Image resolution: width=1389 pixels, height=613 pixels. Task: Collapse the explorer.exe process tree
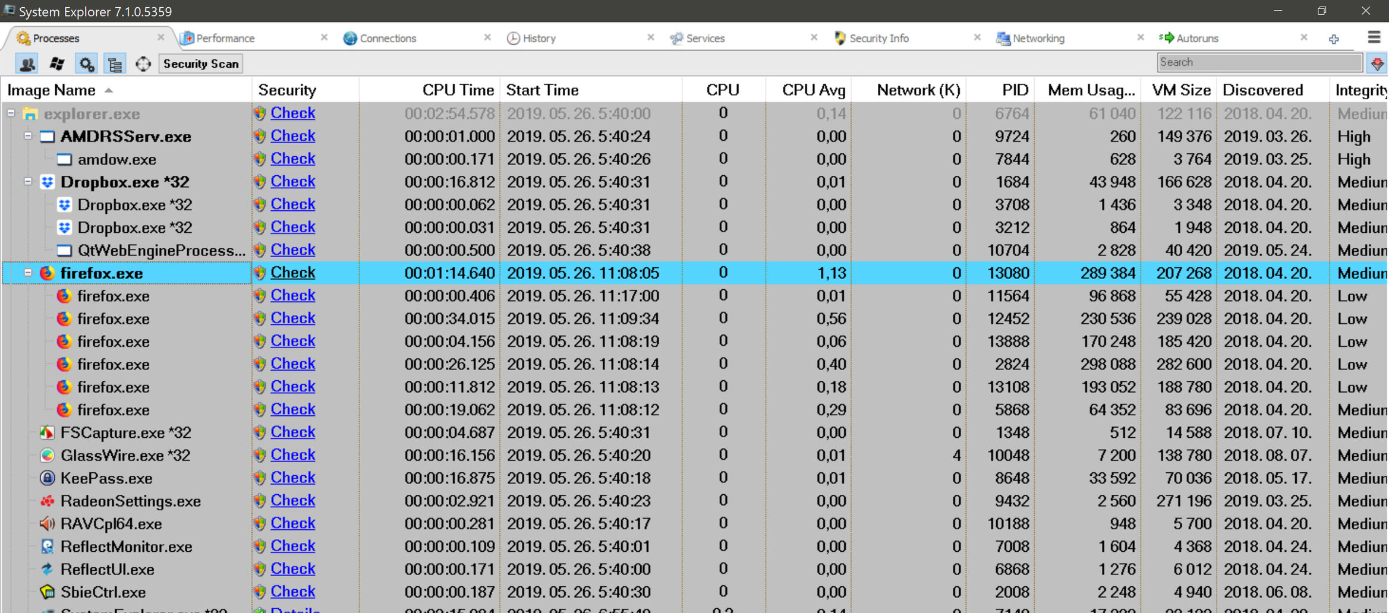coord(11,113)
